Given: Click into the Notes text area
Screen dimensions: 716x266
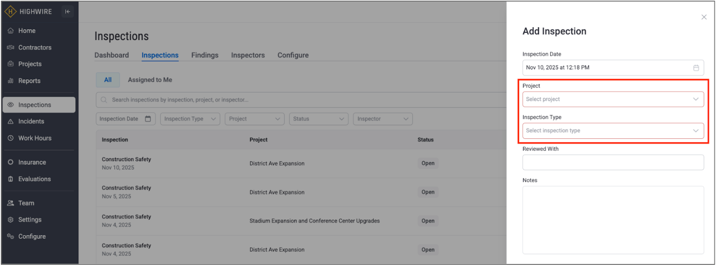Looking at the screenshot, I should click(x=613, y=220).
